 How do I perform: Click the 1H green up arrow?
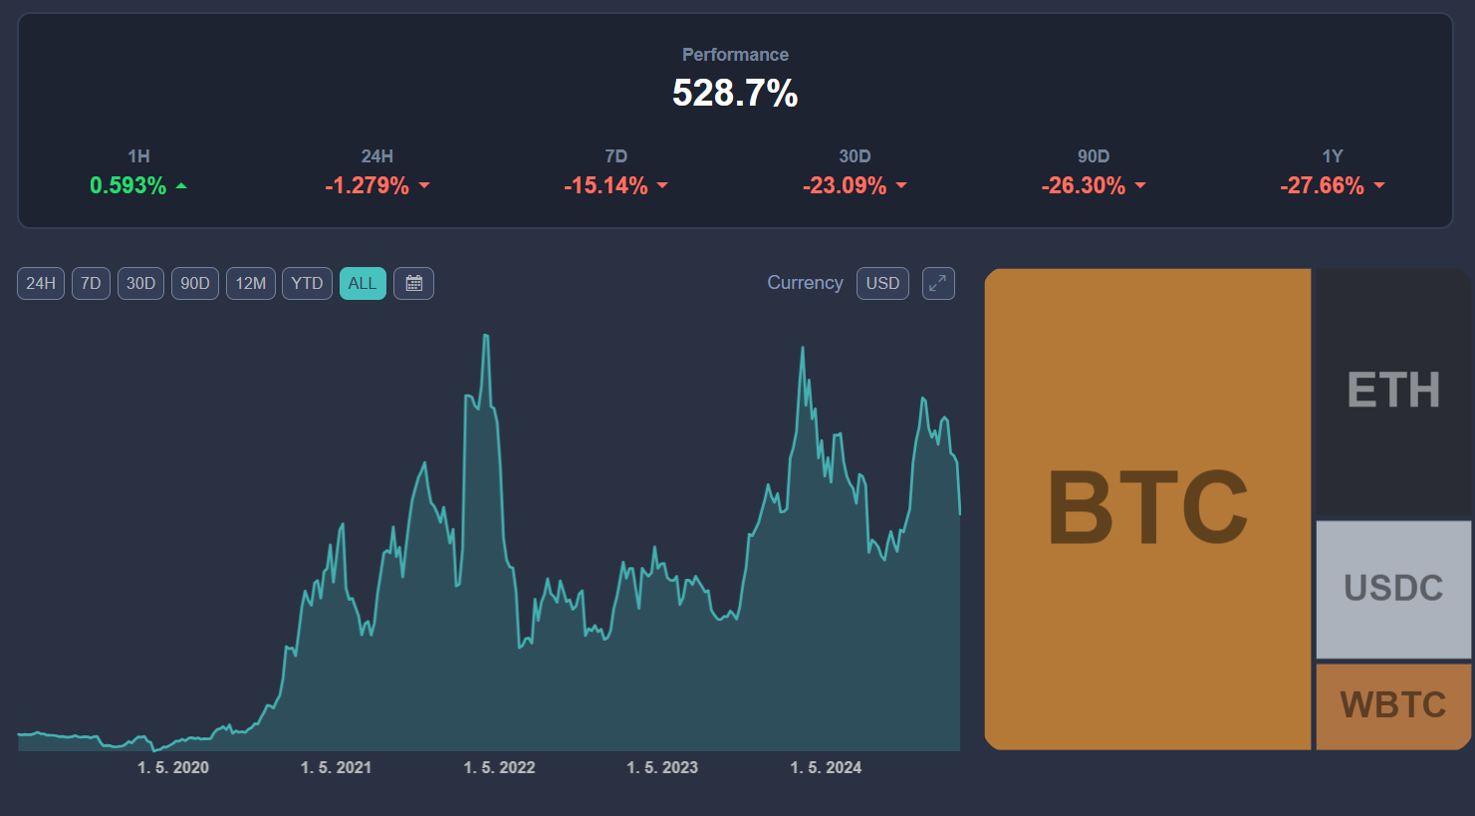(181, 186)
